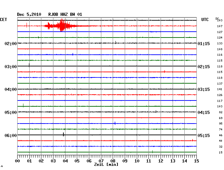Click the DC value 133
This screenshot has height=170, width=224.
click(x=220, y=43)
